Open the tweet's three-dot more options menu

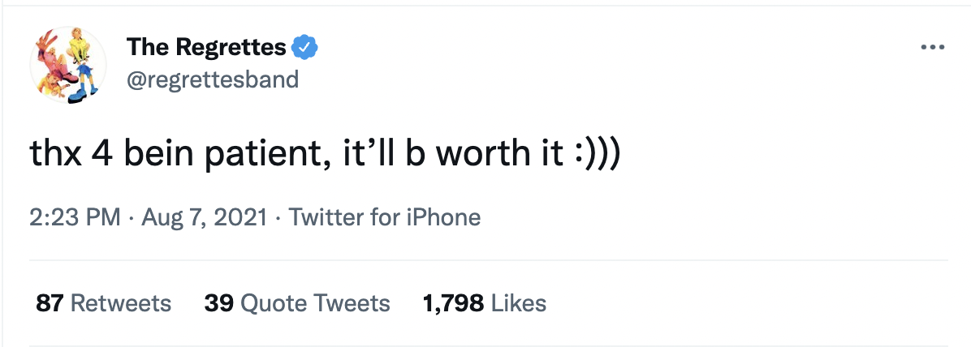[933, 48]
